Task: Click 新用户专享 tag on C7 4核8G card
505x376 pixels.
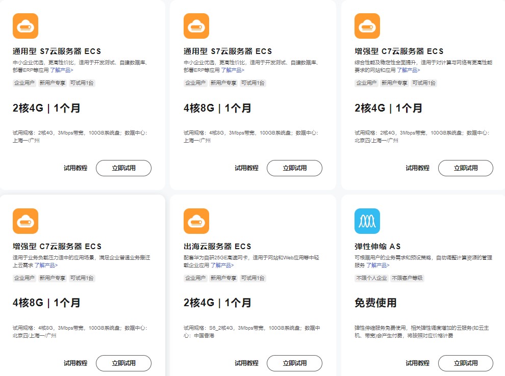Action: (52, 278)
